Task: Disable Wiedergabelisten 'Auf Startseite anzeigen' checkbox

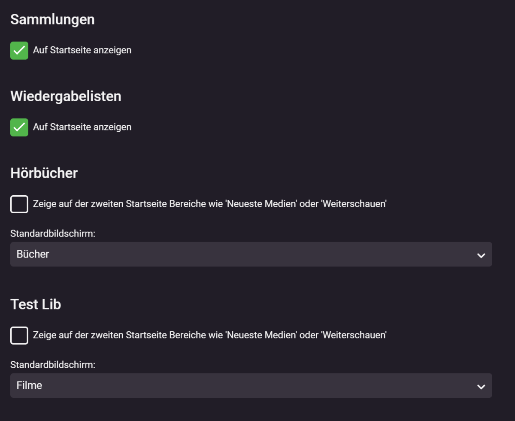Action: 19,127
